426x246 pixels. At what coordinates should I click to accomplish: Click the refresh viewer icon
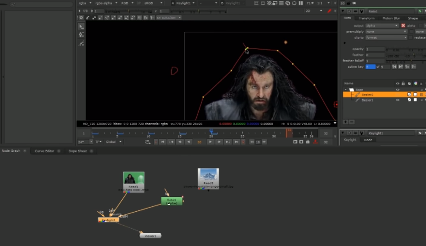288,3
